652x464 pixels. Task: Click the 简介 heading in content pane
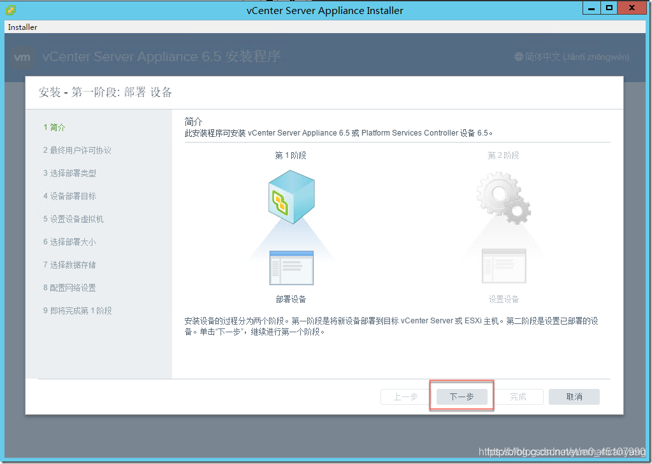193,122
